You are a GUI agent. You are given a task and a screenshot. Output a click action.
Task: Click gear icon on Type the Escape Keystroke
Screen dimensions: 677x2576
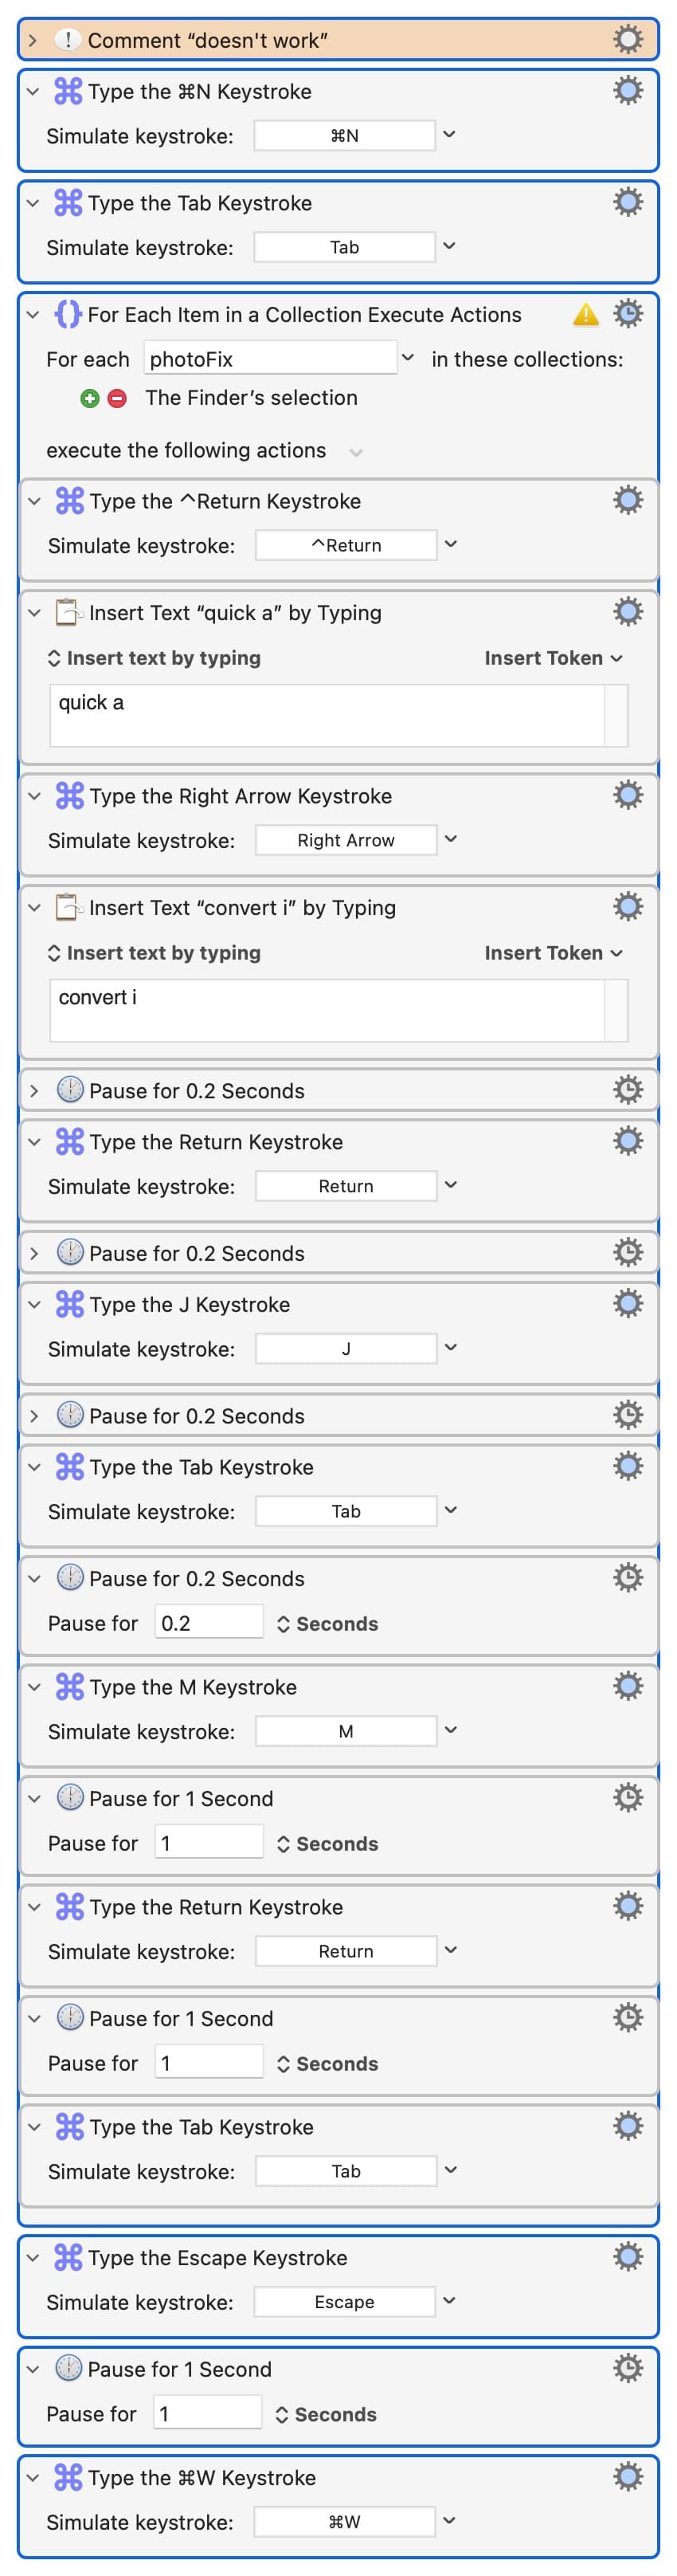pos(628,2256)
